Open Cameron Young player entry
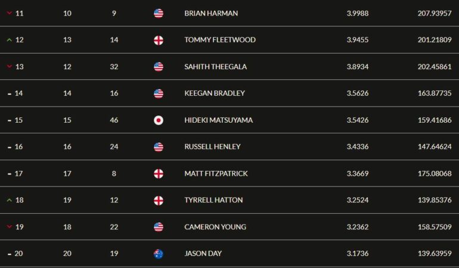Image resolution: width=459 pixels, height=268 pixels. (x=215, y=227)
